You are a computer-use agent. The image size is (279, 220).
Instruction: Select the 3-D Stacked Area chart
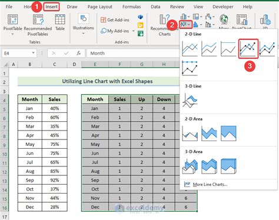tap(209, 166)
